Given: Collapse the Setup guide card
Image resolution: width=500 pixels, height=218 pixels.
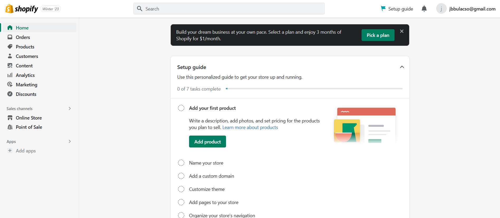Looking at the screenshot, I should tap(402, 67).
